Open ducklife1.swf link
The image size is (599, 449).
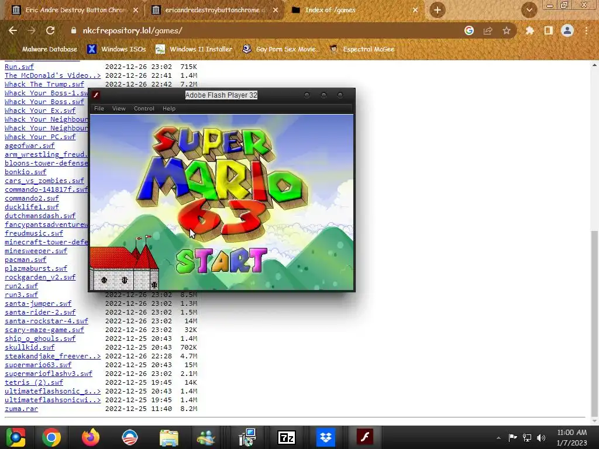click(x=32, y=207)
